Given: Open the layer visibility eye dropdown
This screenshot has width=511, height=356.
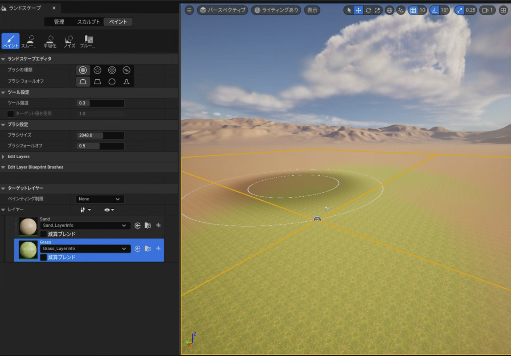Looking at the screenshot, I should [x=109, y=210].
